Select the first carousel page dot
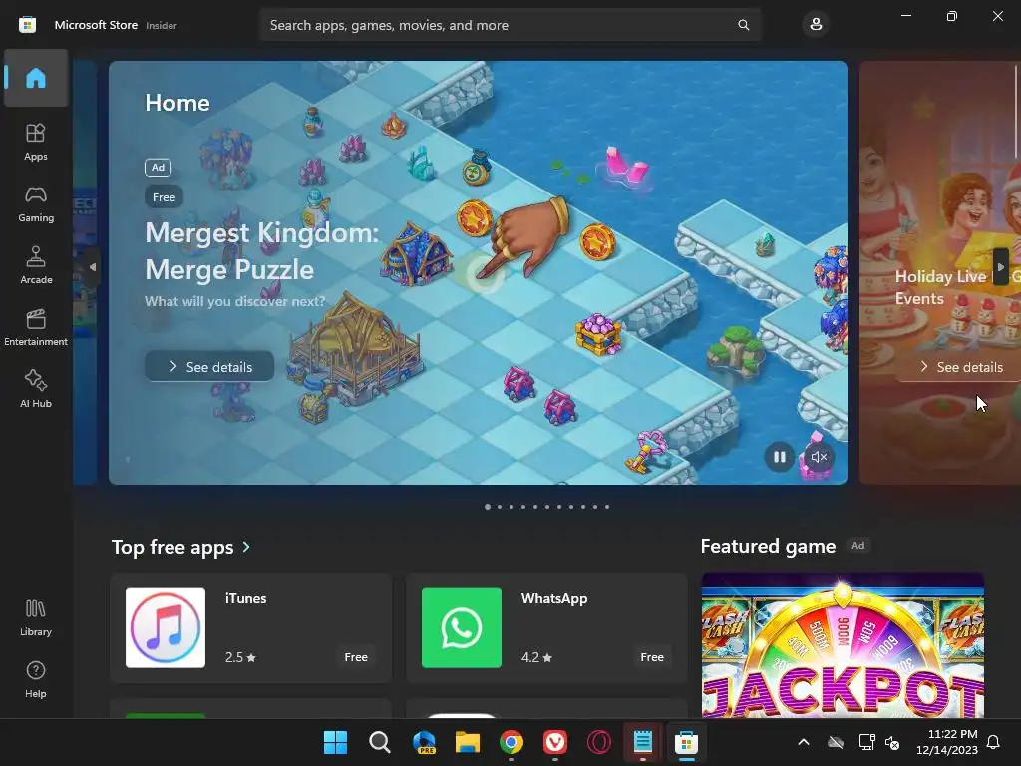The width and height of the screenshot is (1021, 766). (x=487, y=506)
